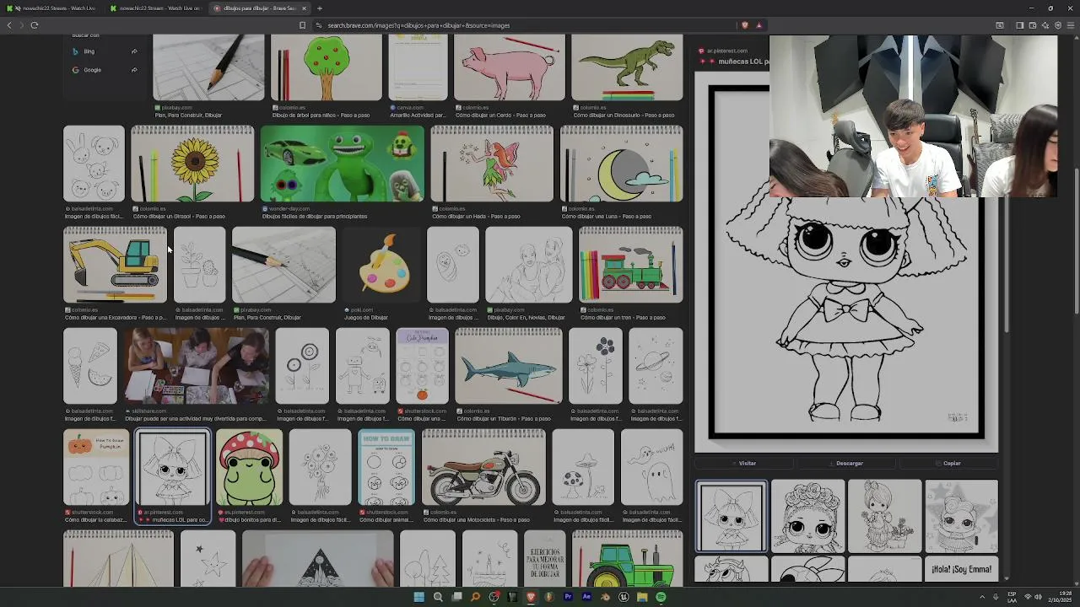1080x607 pixels.
Task: Click the Bing share arrow icon
Action: coord(134,51)
